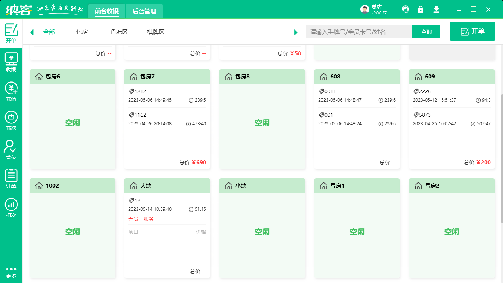Open the 充值 recharge icon
Viewport: 503px width, 283px height.
click(11, 91)
